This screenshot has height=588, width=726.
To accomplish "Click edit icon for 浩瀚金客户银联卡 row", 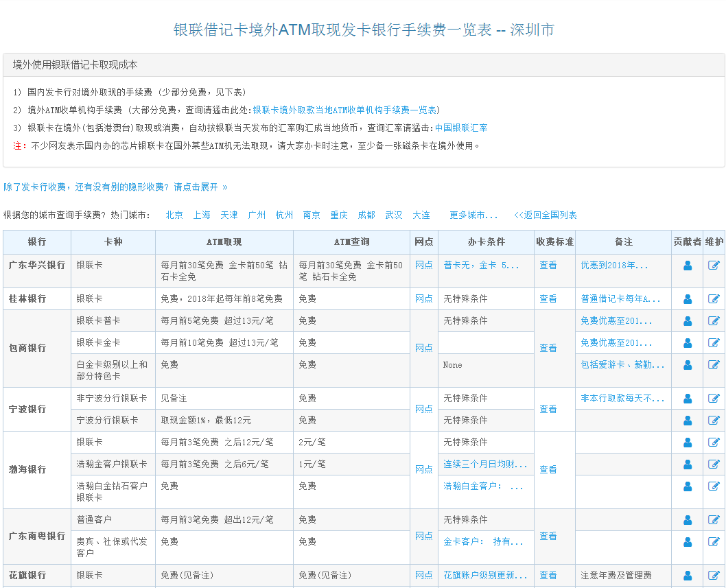I will coord(714,464).
